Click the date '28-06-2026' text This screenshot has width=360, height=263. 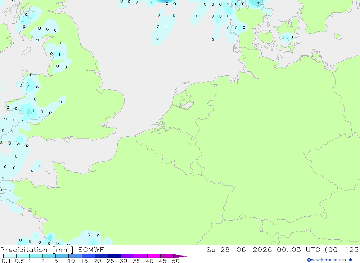(x=246, y=249)
